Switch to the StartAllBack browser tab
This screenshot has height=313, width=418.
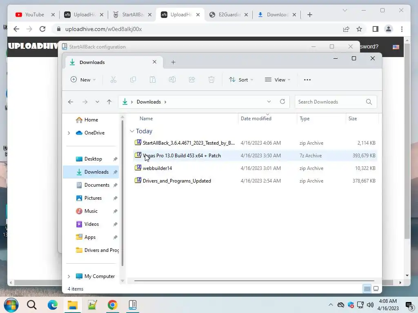click(x=133, y=15)
